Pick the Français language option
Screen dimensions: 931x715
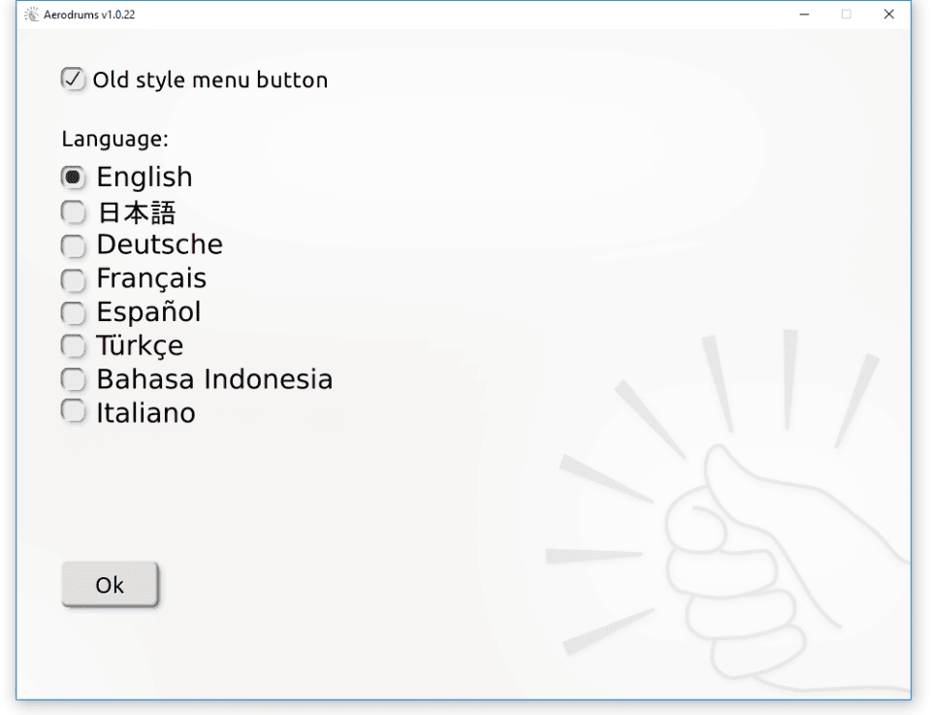tap(73, 279)
